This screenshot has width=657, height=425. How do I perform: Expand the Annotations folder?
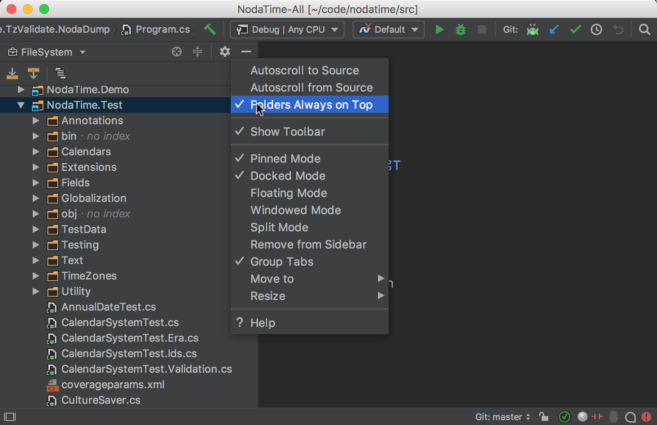[36, 121]
